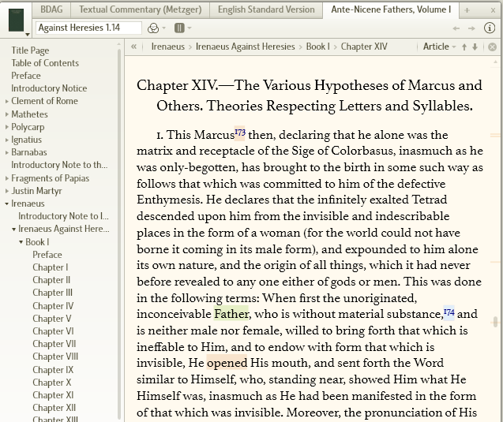The height and width of the screenshot is (422, 503).
Task: Click the highlighted word opened
Action: (227, 363)
